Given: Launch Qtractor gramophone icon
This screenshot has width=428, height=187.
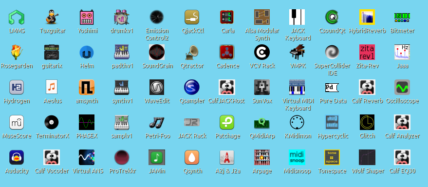Looking at the screenshot, I should (192, 52).
